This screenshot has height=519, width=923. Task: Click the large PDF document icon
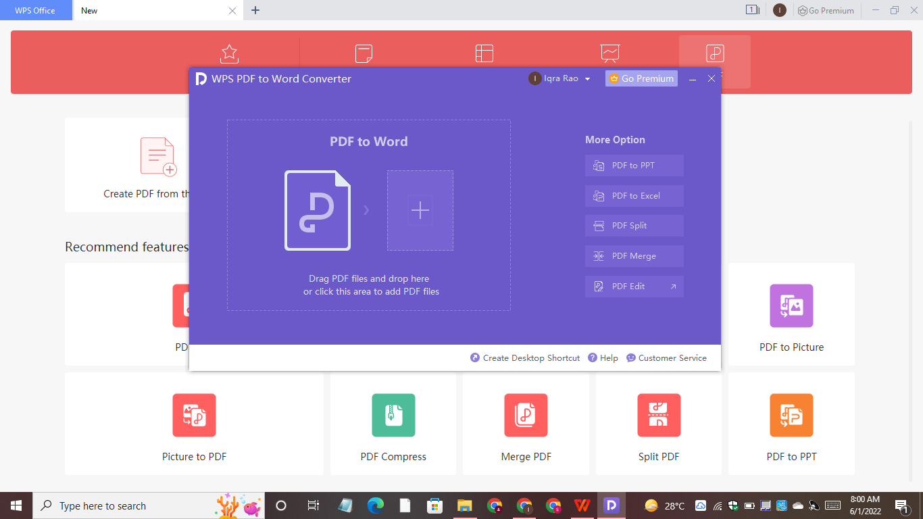[x=318, y=210]
